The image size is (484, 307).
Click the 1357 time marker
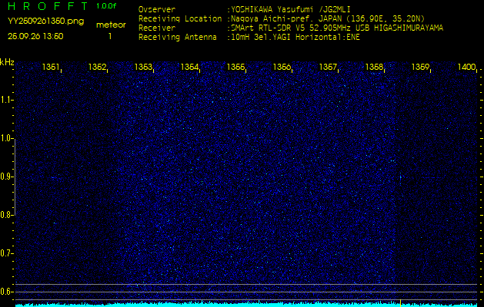tap(328, 67)
